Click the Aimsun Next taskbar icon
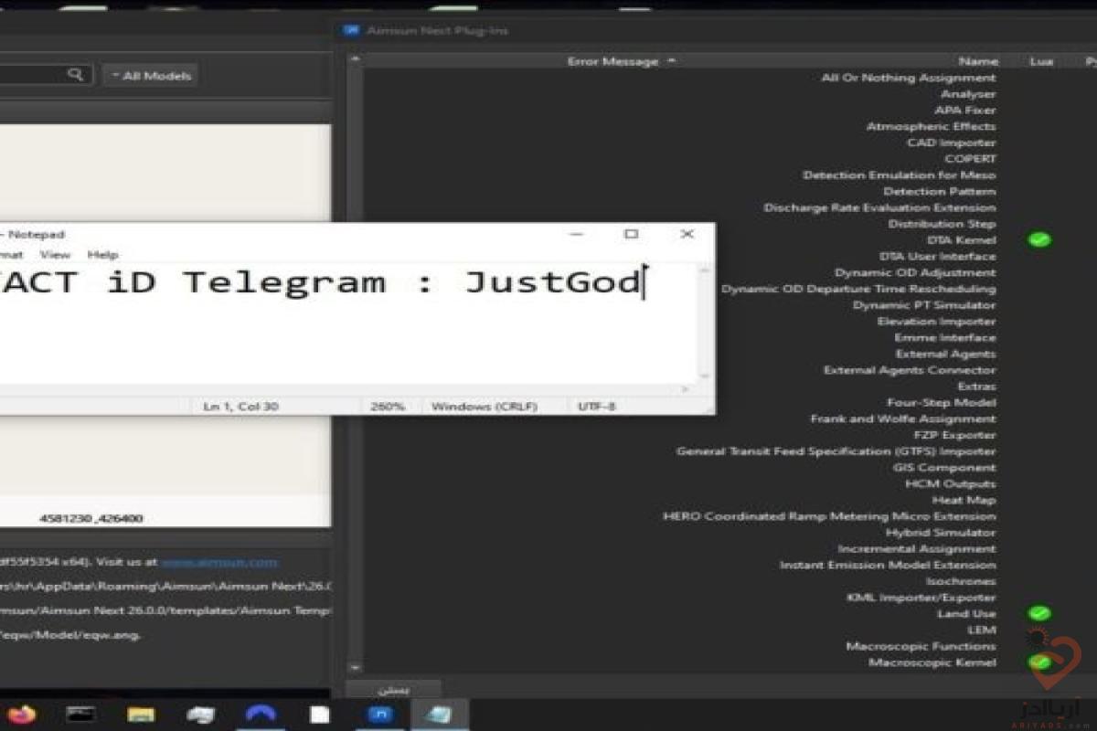Viewport: 1097px width, 731px height. pos(380,714)
